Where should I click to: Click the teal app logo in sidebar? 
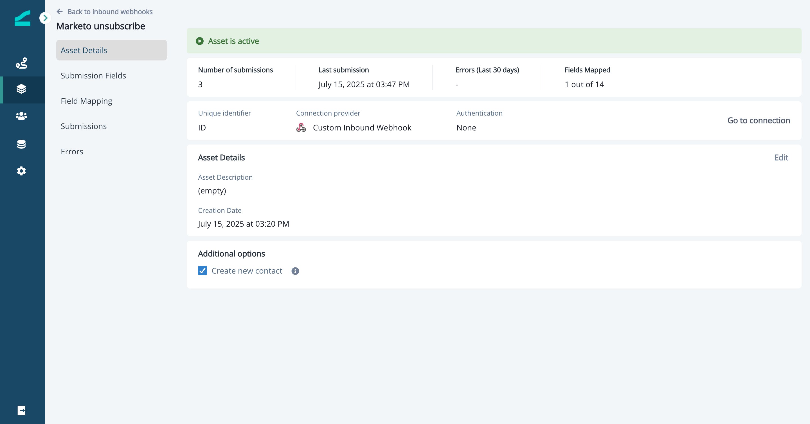(22, 18)
